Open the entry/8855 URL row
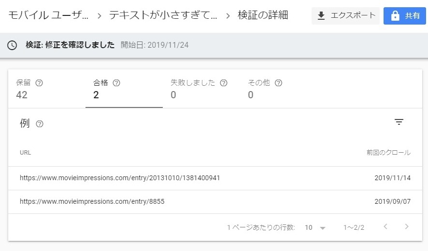The height and width of the screenshot is (251, 428). pyautogui.click(x=215, y=202)
